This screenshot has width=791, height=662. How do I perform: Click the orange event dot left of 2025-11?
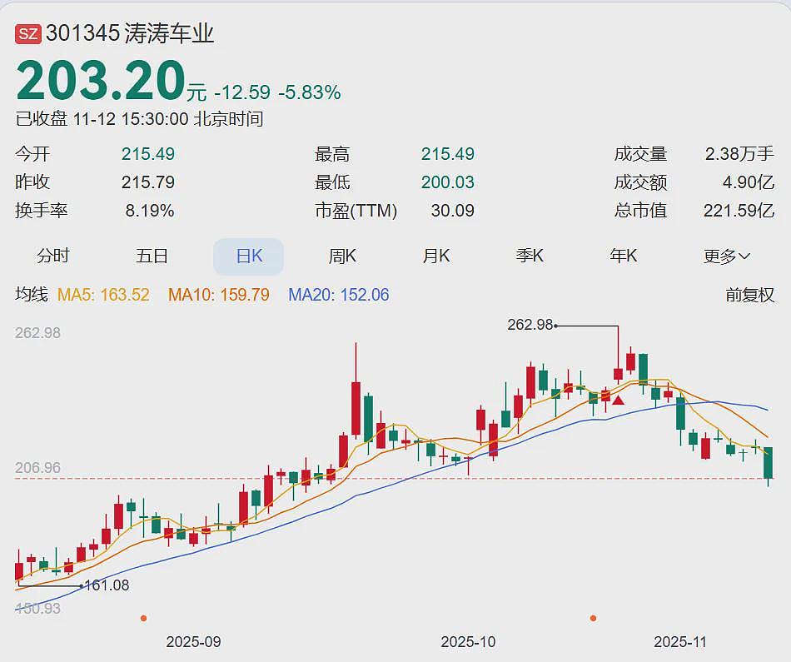pos(593,618)
